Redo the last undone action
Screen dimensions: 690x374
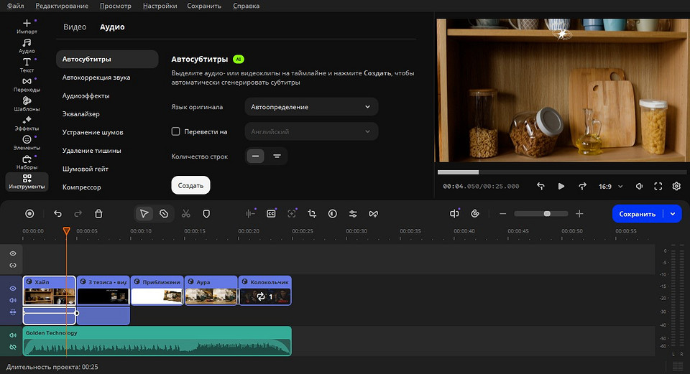coord(78,214)
